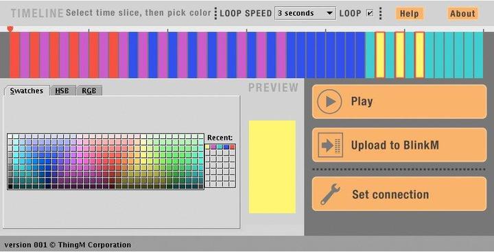Select the second yellow highlighted time slice
The width and height of the screenshot is (494, 252).
point(400,55)
